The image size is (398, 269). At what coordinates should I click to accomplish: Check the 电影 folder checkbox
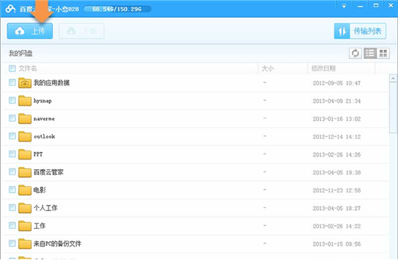click(x=12, y=190)
